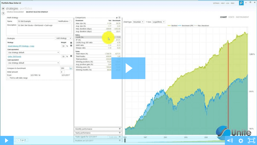The height and width of the screenshot is (145, 257).
Task: Switch to the INSTRUMENT tab
Action: coord(242,17)
